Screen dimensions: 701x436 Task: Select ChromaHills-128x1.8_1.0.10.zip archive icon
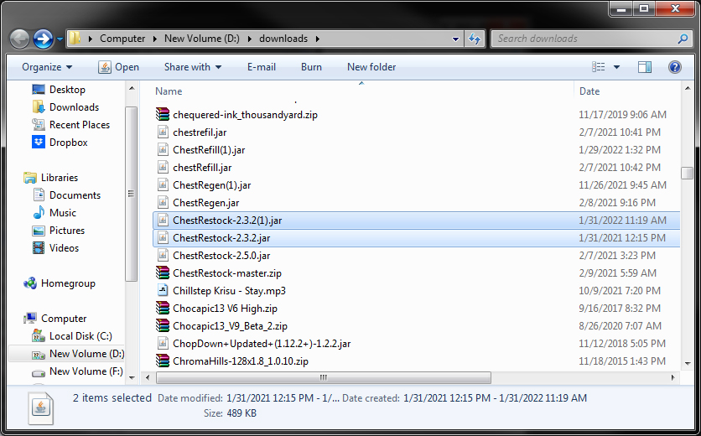163,361
